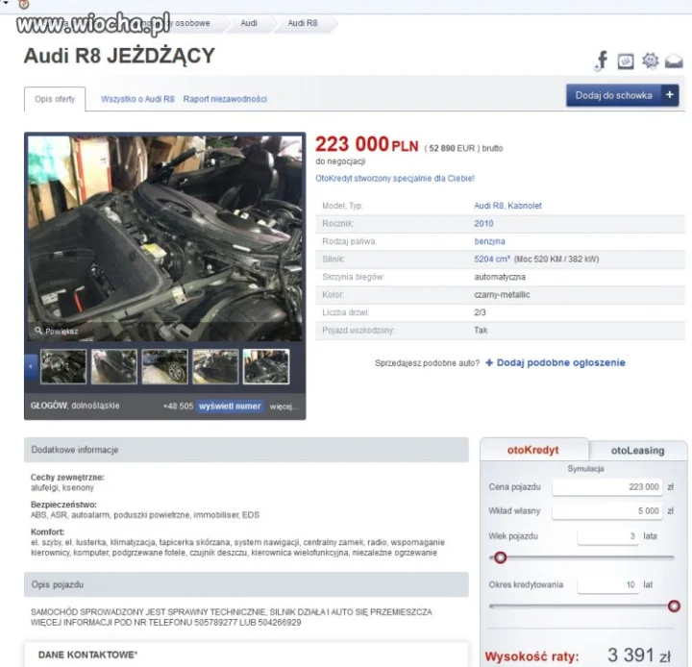
Task: Open the Wszystko o Audi R8 tab
Action: [x=137, y=99]
